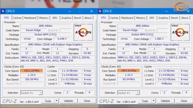The height and width of the screenshot is (108, 193).
Task: Click the Athlon 240GE specification field
Action: [154, 45]
